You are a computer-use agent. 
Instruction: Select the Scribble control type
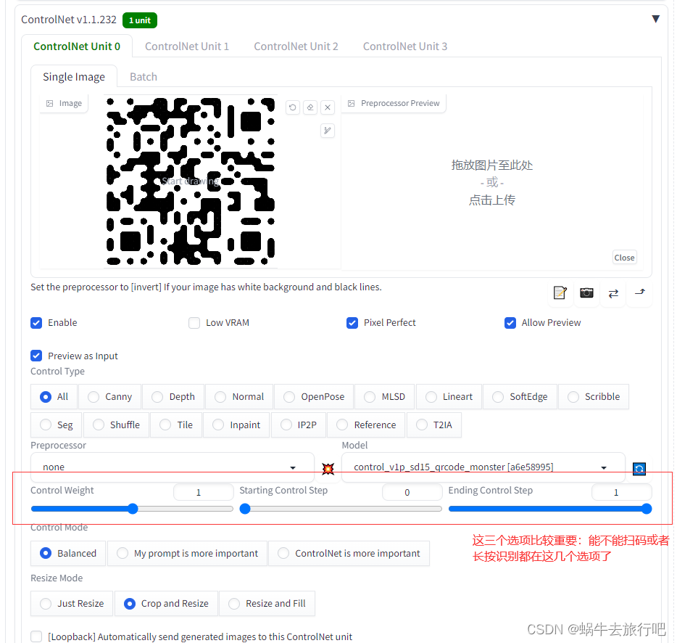[x=594, y=397]
